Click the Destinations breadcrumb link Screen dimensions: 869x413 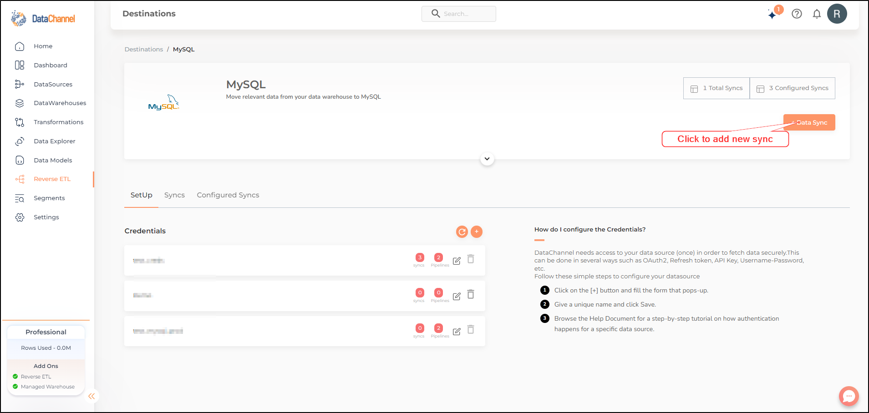[144, 50]
